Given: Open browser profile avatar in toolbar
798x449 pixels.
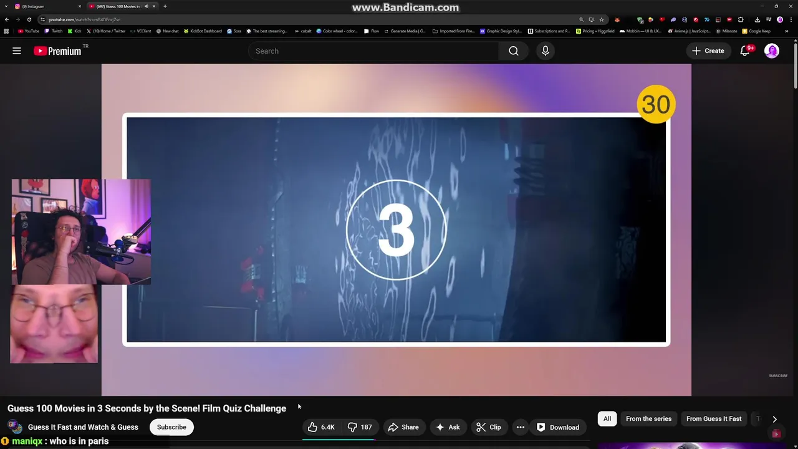Looking at the screenshot, I should click(x=780, y=19).
